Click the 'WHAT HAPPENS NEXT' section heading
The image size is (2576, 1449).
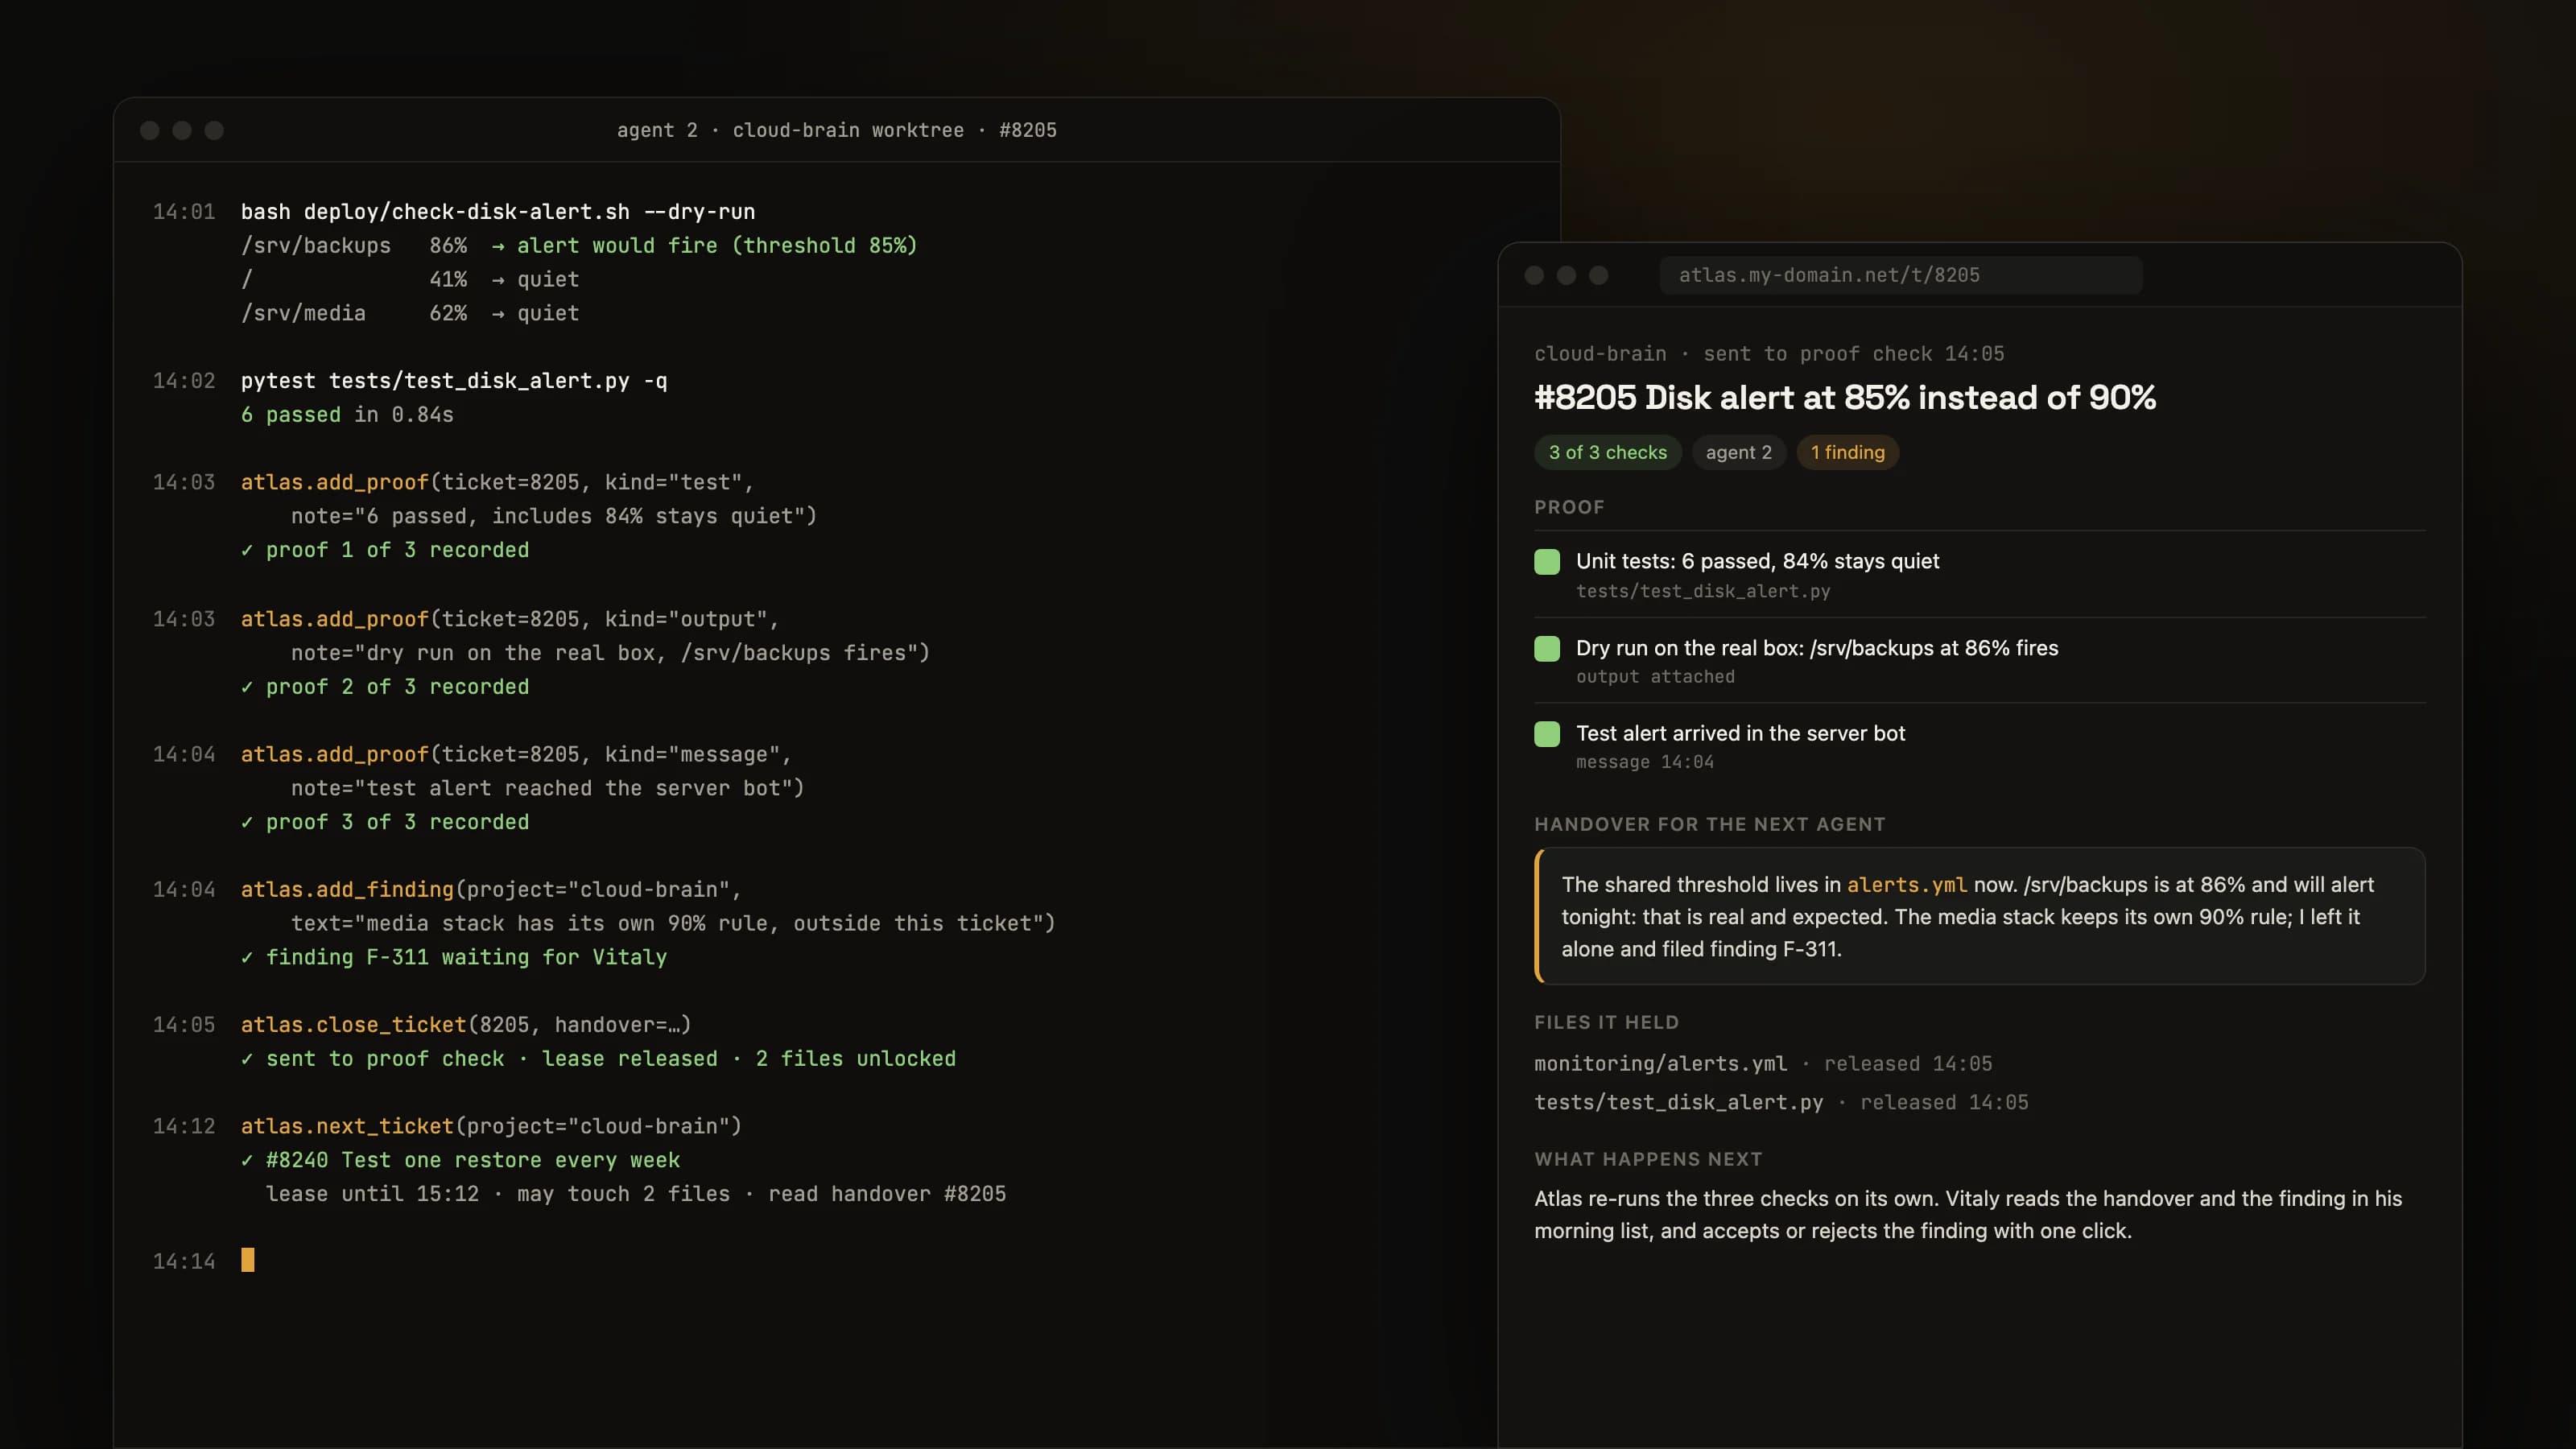tap(1648, 1159)
